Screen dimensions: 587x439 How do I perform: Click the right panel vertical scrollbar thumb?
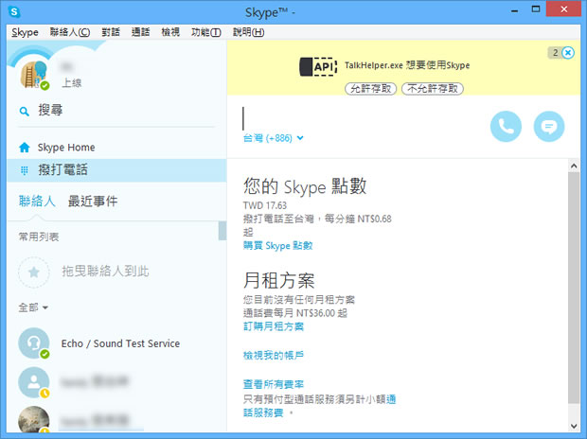[x=574, y=288]
